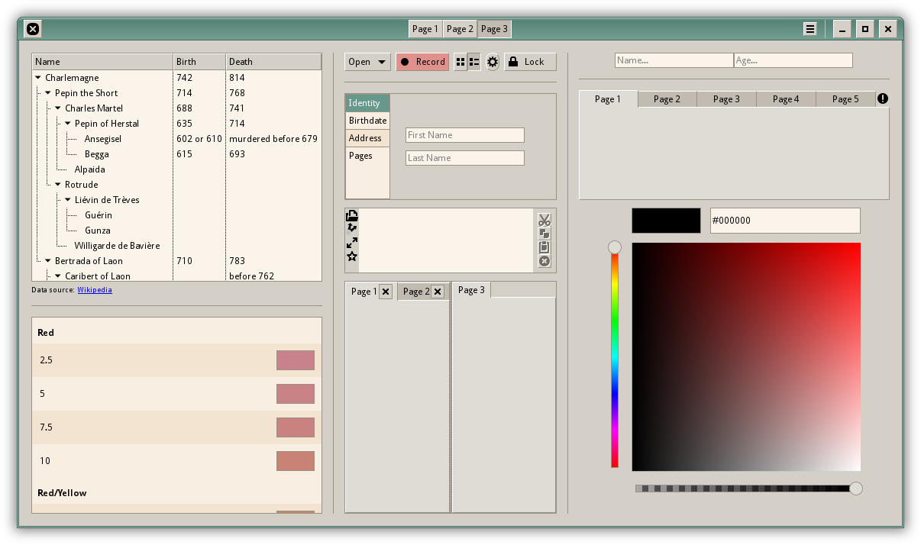Click the scissors cut icon

[545, 220]
